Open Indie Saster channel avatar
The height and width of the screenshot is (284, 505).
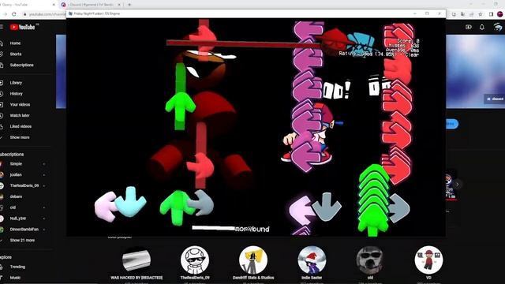click(312, 260)
